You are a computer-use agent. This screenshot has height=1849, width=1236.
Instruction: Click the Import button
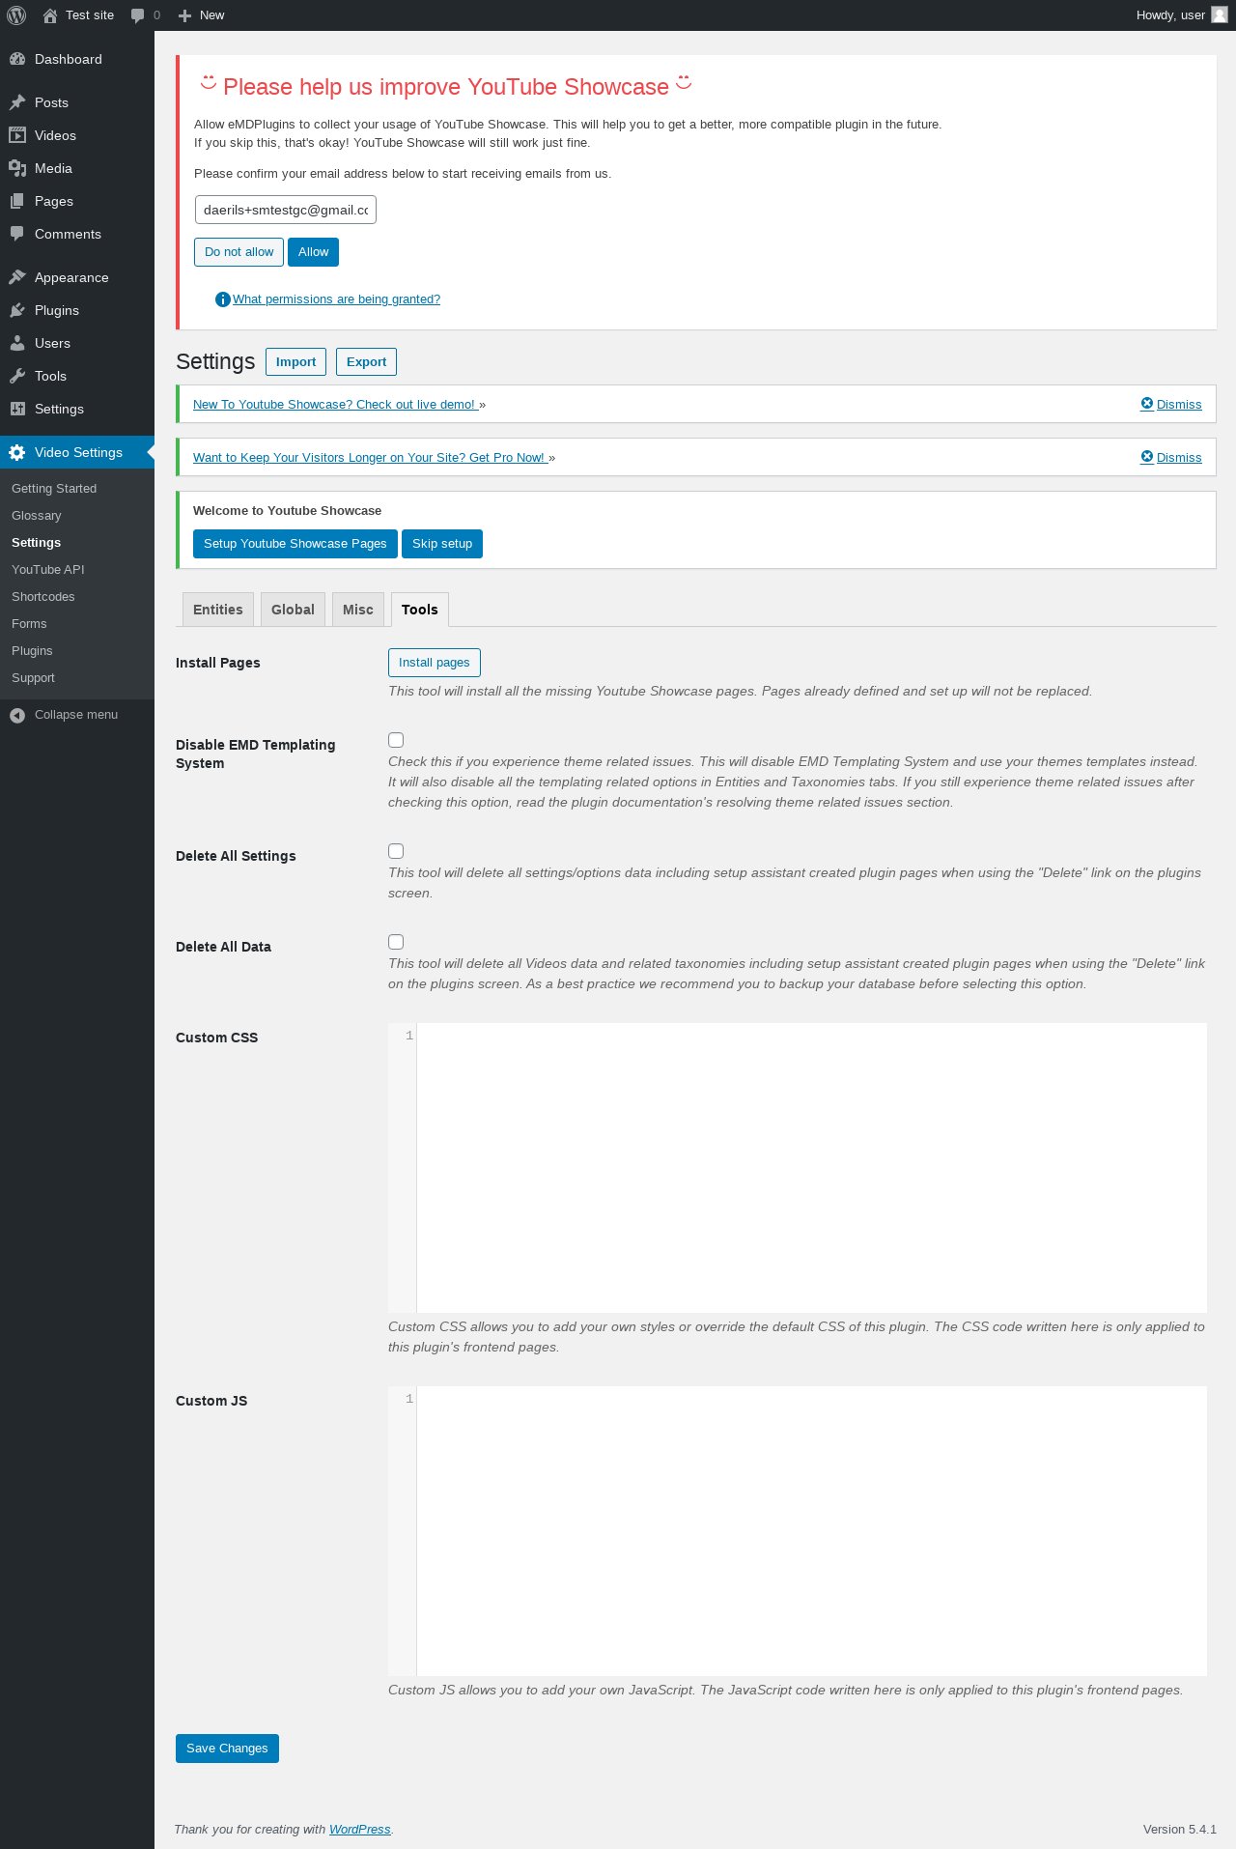pos(295,362)
